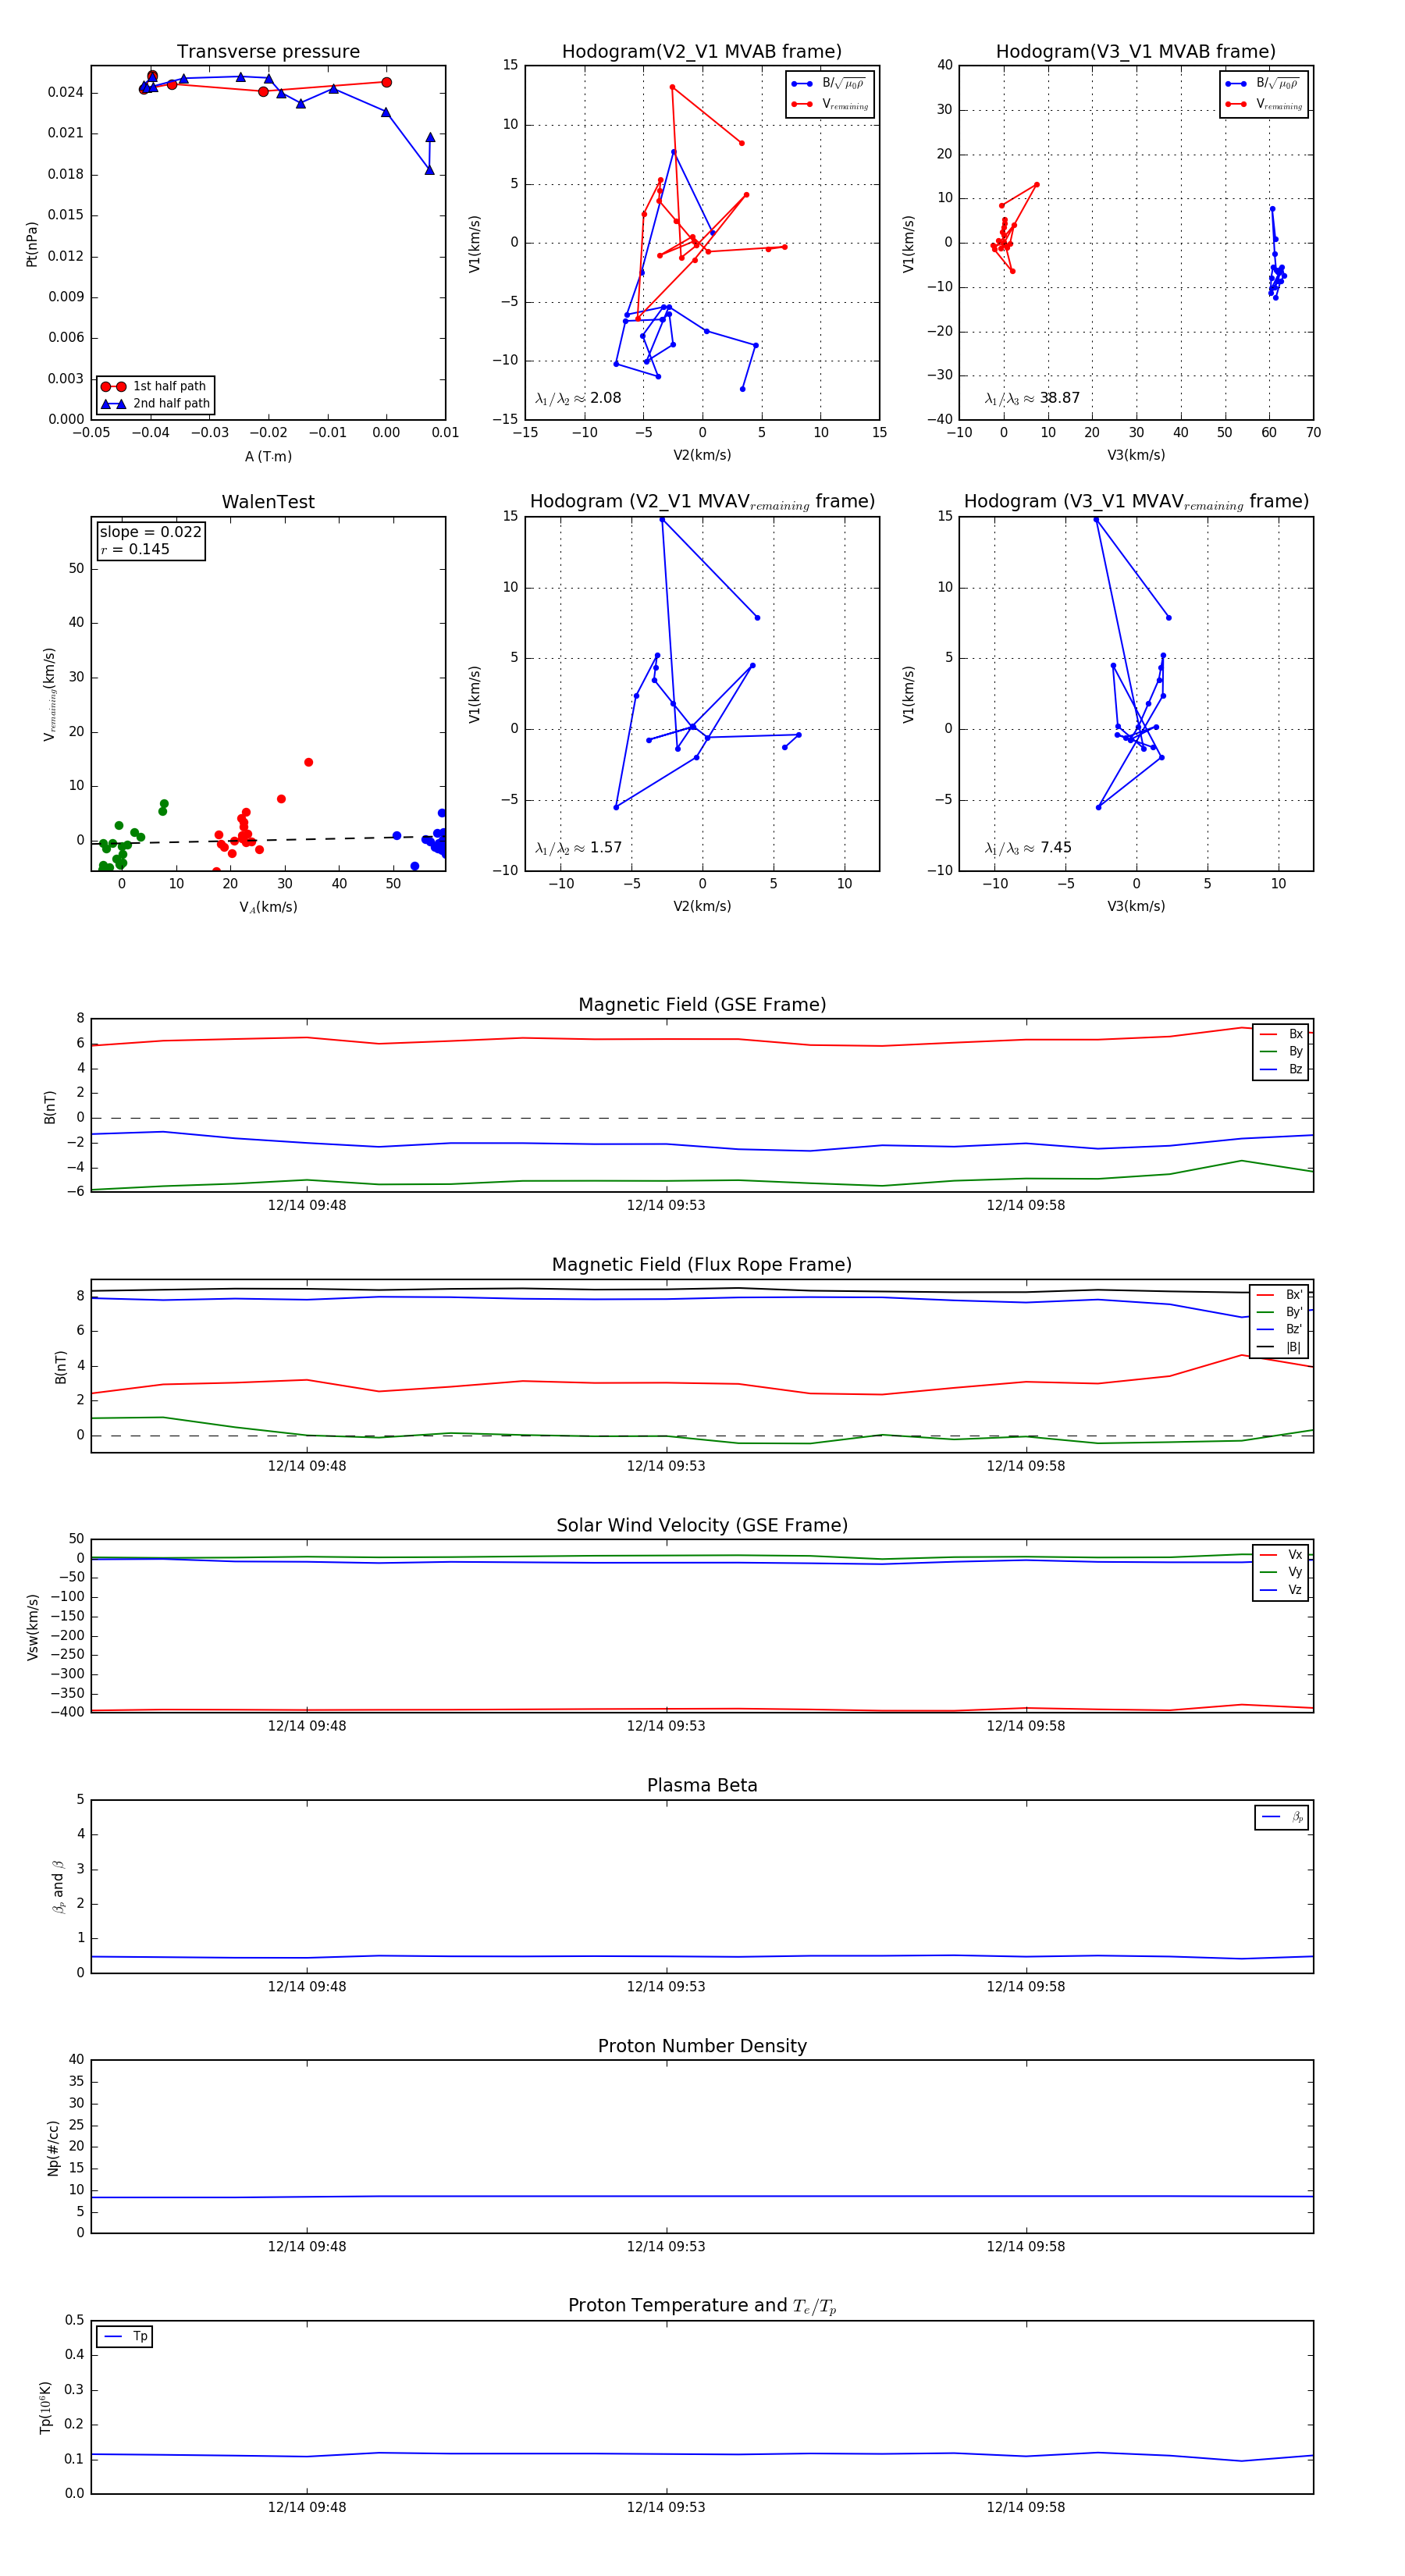Click the "WalenTest" plot title

tap(268, 502)
